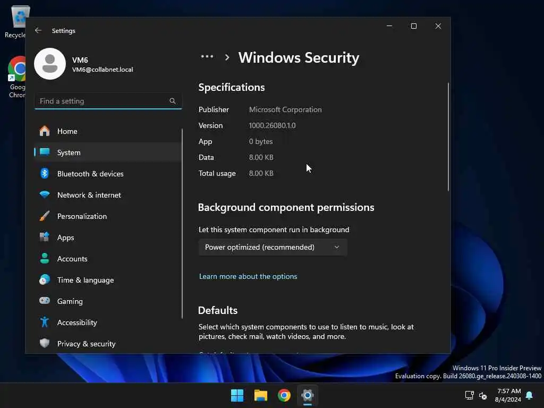544x408 pixels.
Task: Select System in the settings sidebar
Action: click(108, 152)
